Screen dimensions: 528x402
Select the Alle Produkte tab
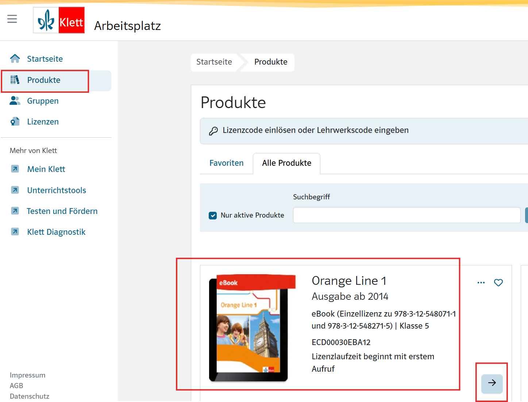286,163
